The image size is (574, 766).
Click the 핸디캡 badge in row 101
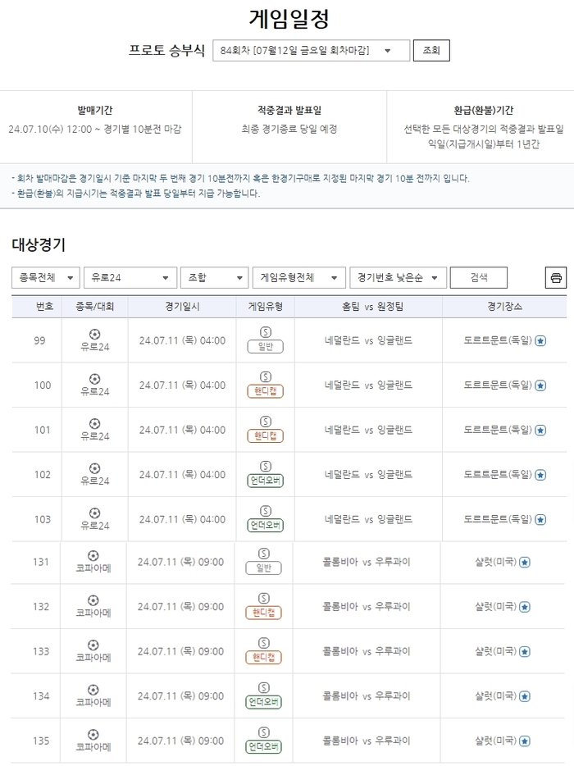[265, 435]
